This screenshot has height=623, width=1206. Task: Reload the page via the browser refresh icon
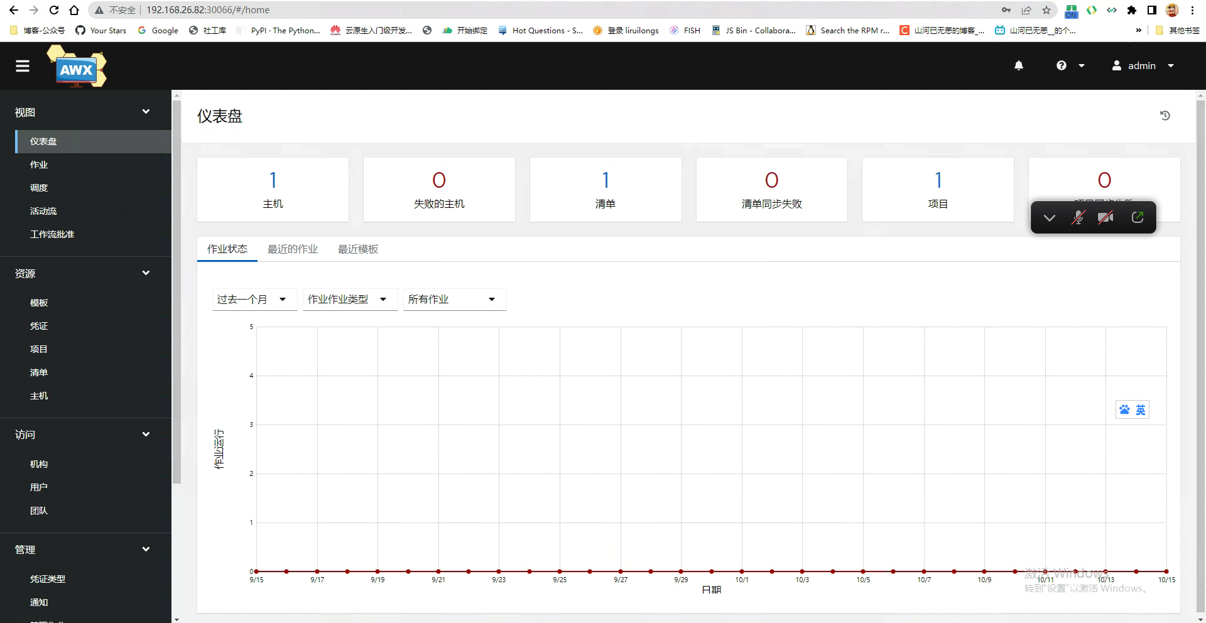click(54, 10)
